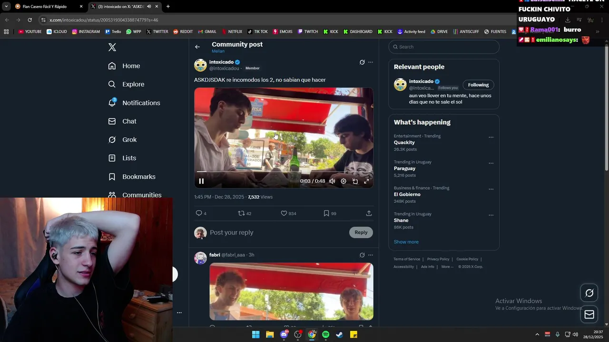
Task: Go to Home in X sidebar
Action: pyautogui.click(x=124, y=66)
